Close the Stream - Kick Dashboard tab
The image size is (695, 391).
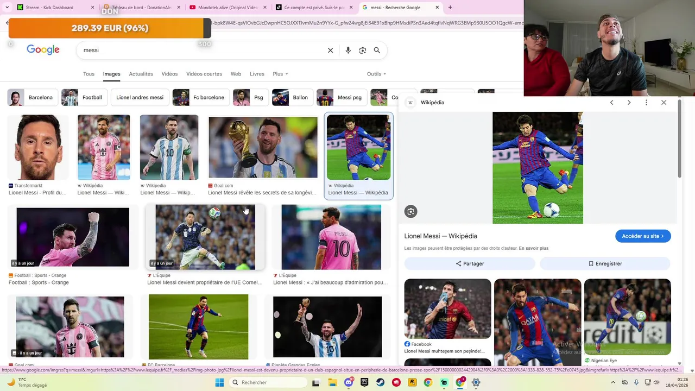click(93, 8)
